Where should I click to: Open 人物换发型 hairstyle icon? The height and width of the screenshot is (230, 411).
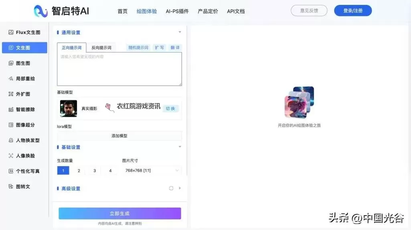tap(11, 140)
